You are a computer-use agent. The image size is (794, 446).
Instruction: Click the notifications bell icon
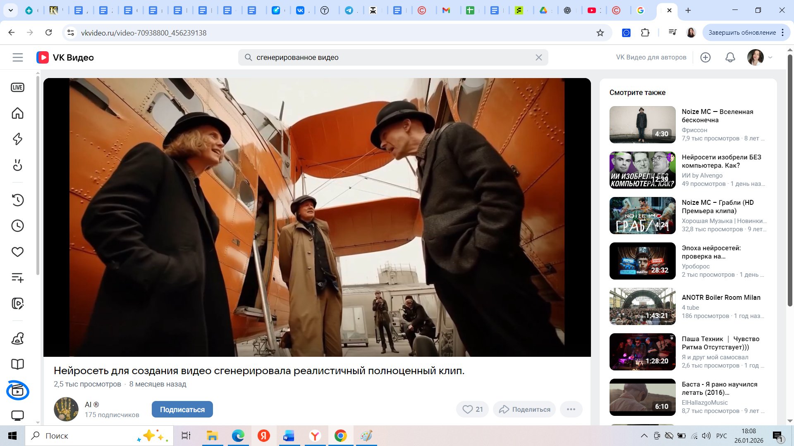coord(730,57)
